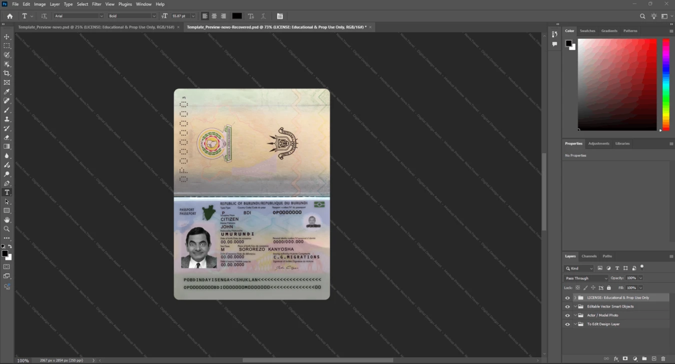
Task: Toggle visibility of To Edit Design Layer
Action: click(x=567, y=324)
